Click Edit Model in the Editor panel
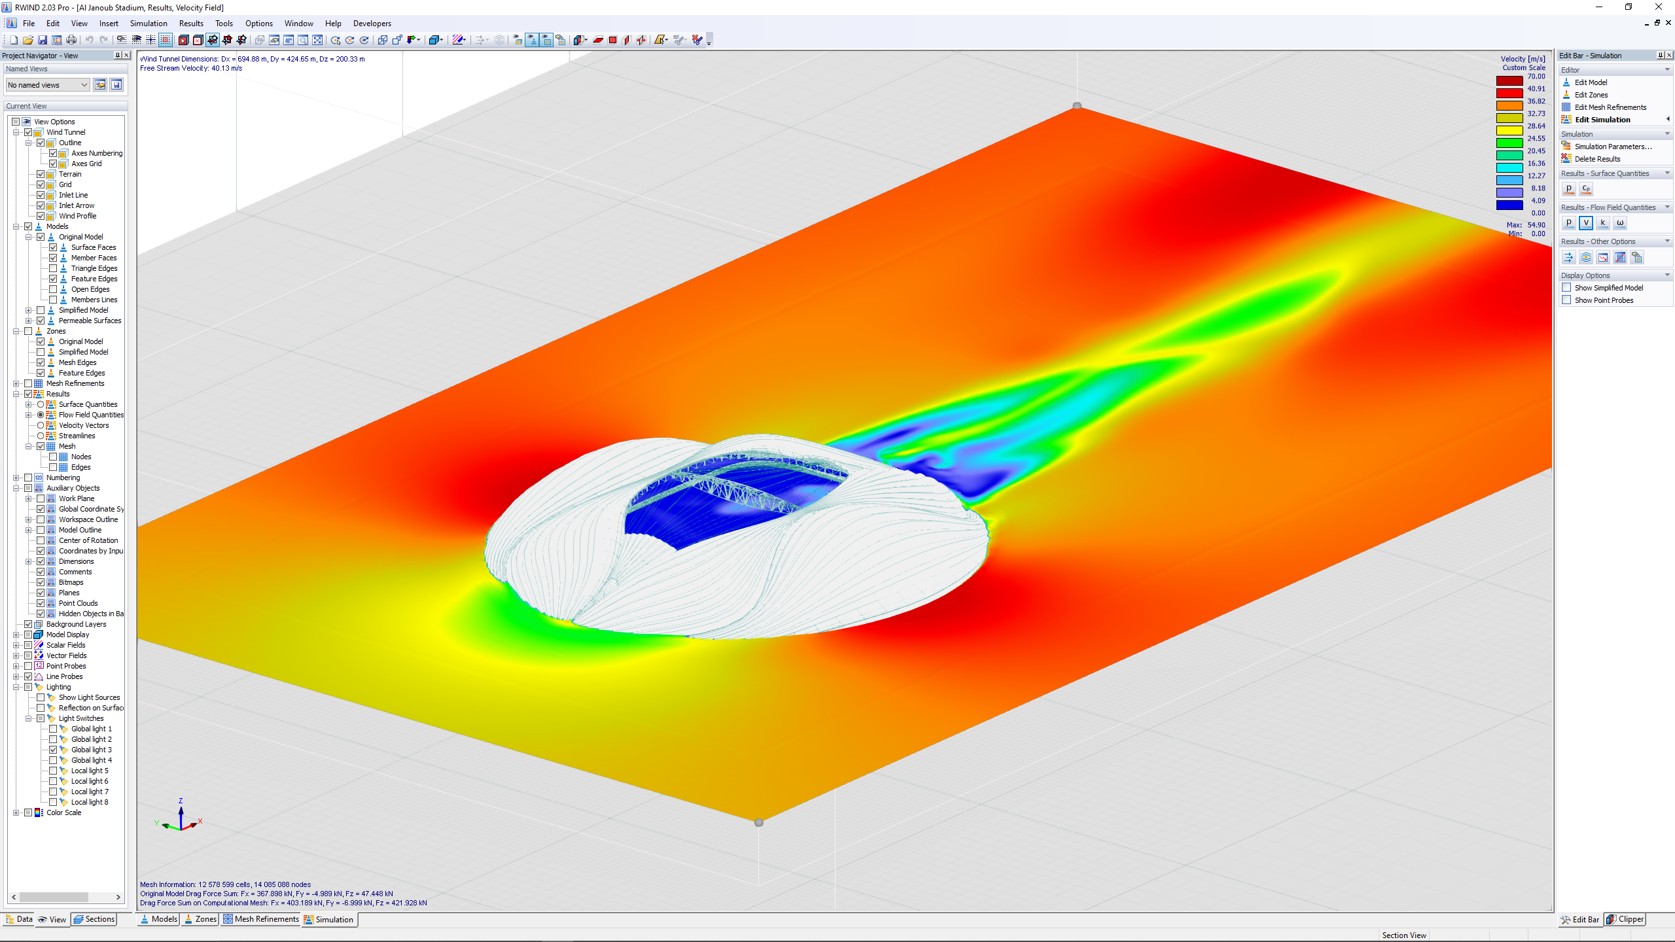1675x942 pixels. 1591,82
